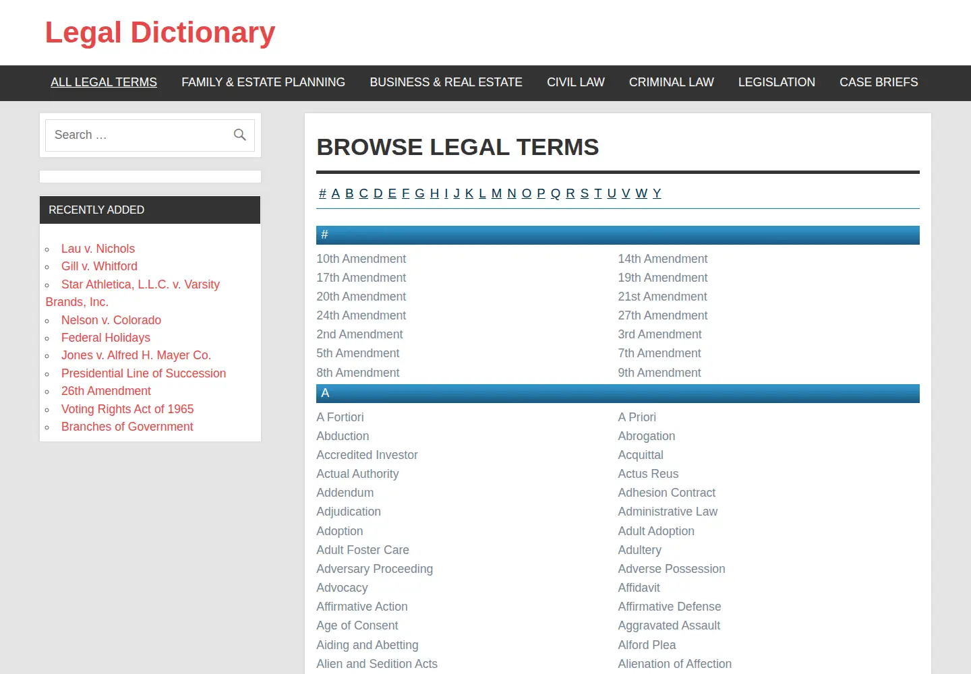
Task: Jump to letter S in index
Action: coord(585,193)
